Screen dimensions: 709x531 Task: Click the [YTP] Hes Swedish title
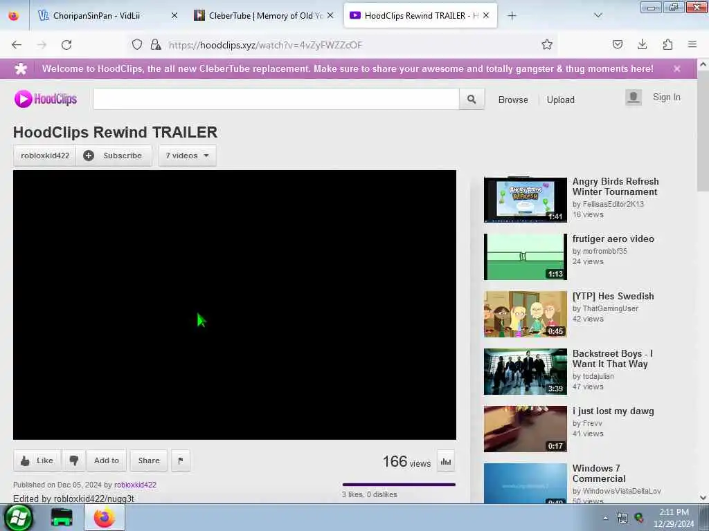pos(613,296)
